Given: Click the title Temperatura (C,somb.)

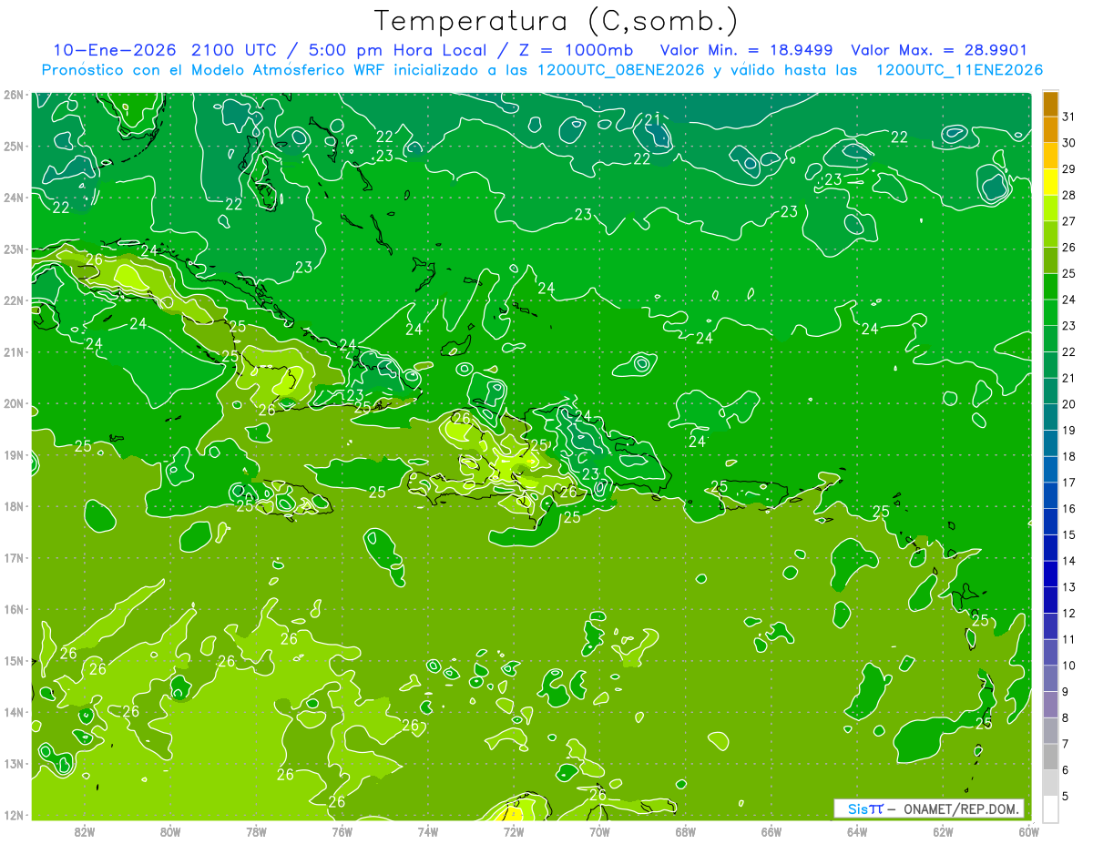Looking at the screenshot, I should click(x=557, y=21).
